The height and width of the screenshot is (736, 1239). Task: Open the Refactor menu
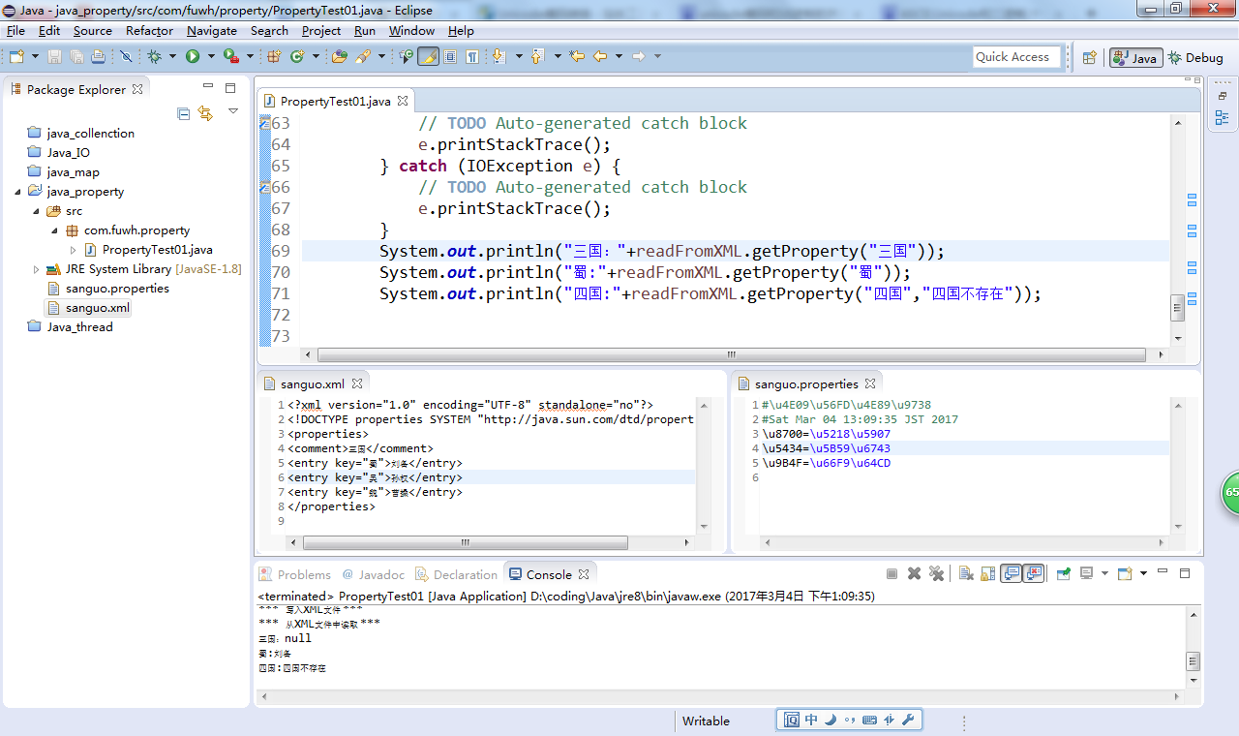click(x=149, y=31)
